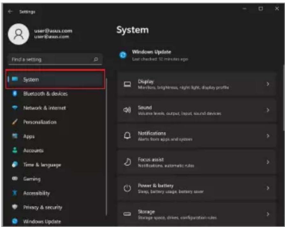Click the Power & battery power icon
Image resolution: width=285 pixels, height=227 pixels.
tap(127, 188)
